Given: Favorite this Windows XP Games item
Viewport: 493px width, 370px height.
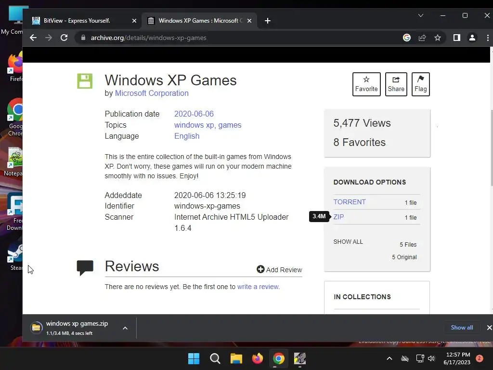Looking at the screenshot, I should click(x=366, y=84).
